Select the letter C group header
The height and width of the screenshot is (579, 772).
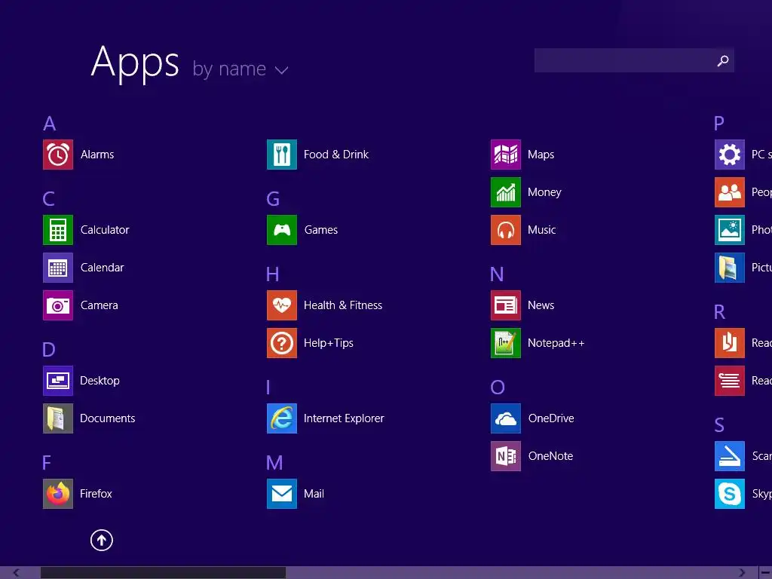click(49, 199)
